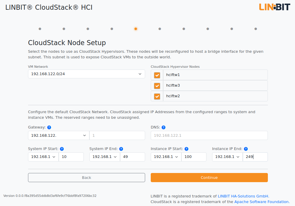Click the Instance IP Start value field
Screen dimensions: 295x206
click(194, 157)
